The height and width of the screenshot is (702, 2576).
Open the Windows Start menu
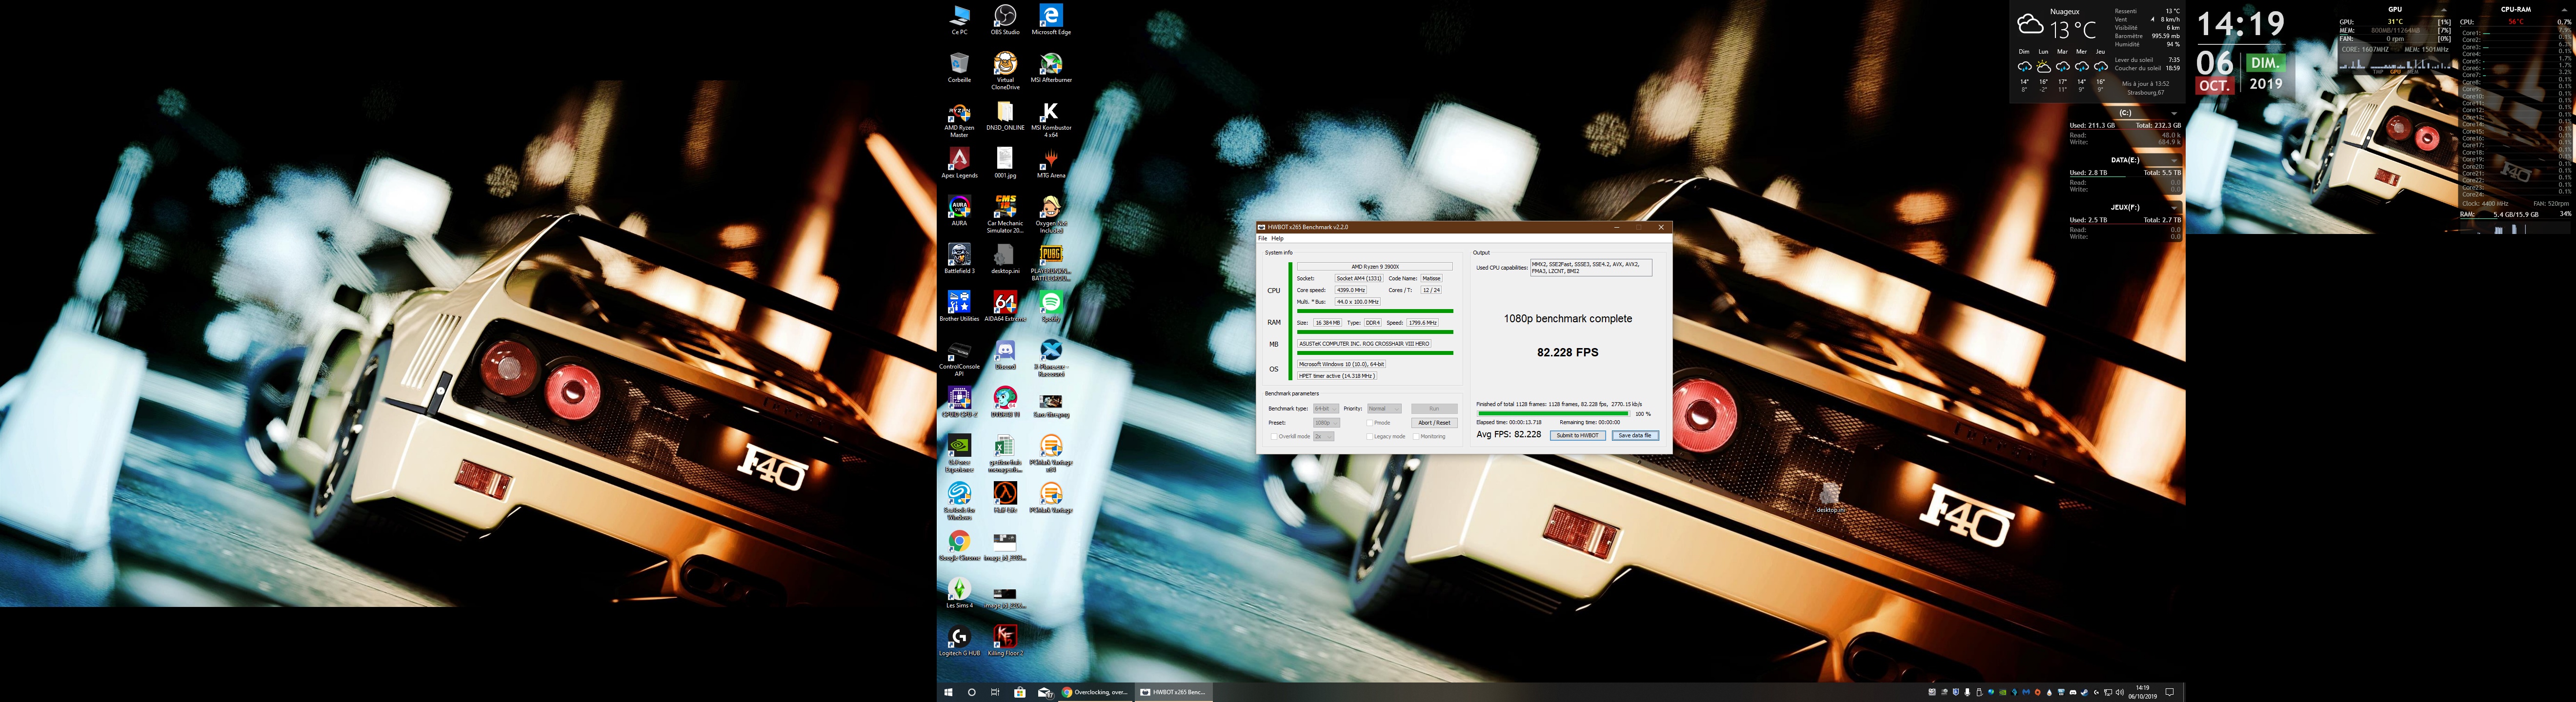[948, 692]
